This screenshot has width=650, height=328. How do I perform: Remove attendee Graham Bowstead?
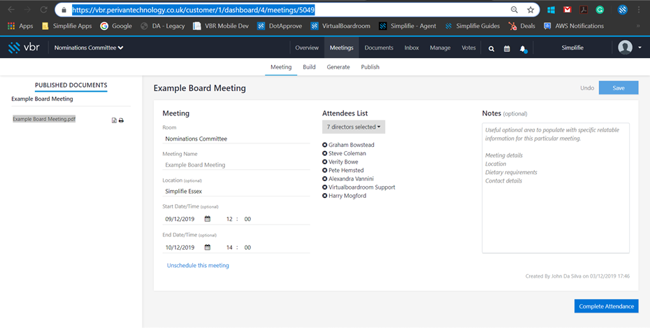pos(324,145)
